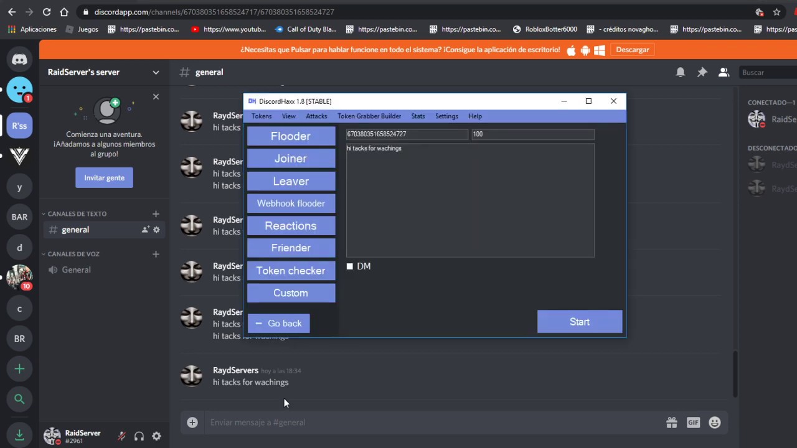Image resolution: width=797 pixels, height=448 pixels.
Task: Toggle headphones deafen in user panel
Action: click(139, 437)
